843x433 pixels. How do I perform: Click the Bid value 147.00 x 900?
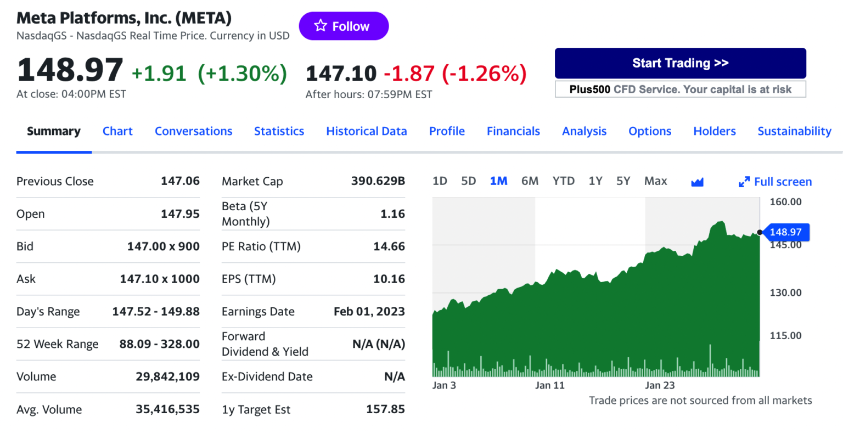click(164, 246)
